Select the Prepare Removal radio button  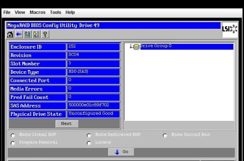coord(13,143)
